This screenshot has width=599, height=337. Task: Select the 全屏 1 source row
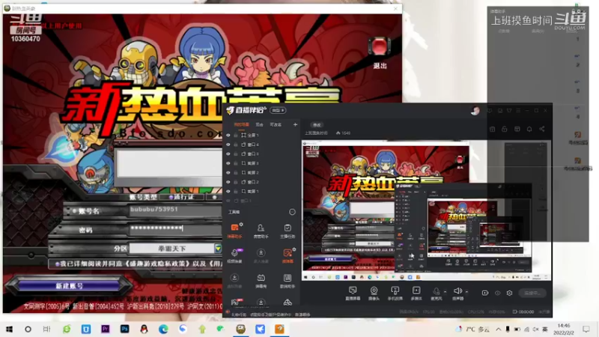pos(261,136)
